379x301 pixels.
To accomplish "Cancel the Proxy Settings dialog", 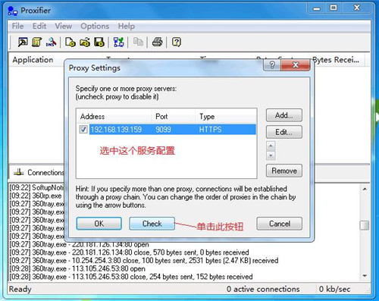I will [x=279, y=224].
